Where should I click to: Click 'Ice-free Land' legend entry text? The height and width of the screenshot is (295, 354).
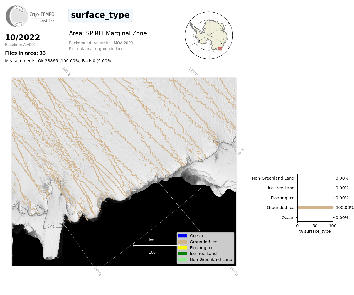203,254
